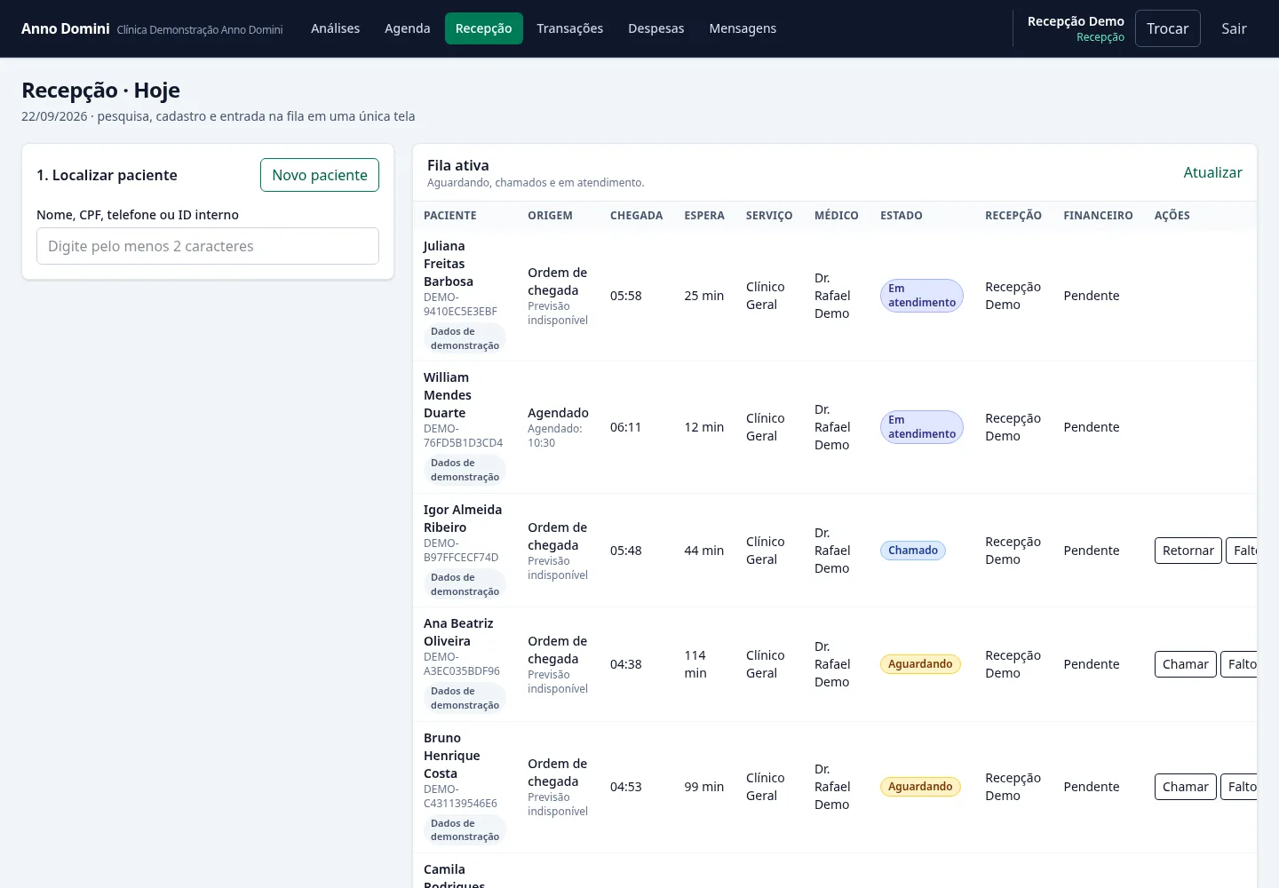Viewport: 1279px width, 888px height.
Task: Click the Pendente status for Igor Almeida
Action: click(x=1092, y=551)
